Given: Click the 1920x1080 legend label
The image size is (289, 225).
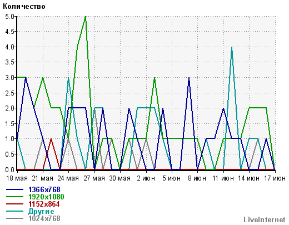Looking at the screenshot, I should point(46,197).
